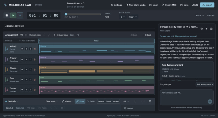Viewport: 218px width, 118px height.
Task: Click Clear notes in the editor
Action: (x=51, y=101)
